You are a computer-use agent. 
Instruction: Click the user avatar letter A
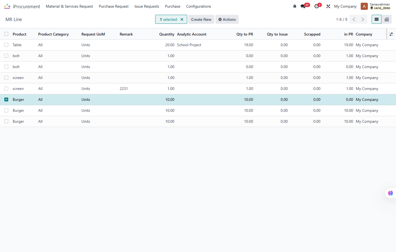coord(364,6)
